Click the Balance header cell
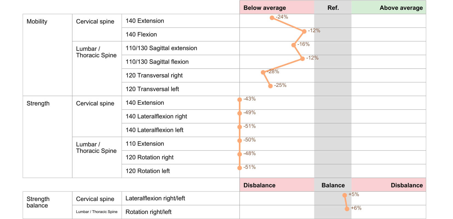Screen dimensions: 453x219 pyautogui.click(x=333, y=185)
